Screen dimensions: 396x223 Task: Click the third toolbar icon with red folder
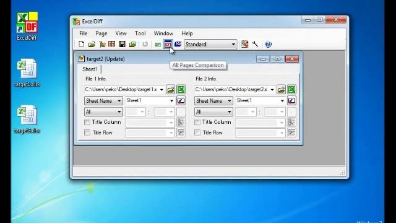point(102,44)
